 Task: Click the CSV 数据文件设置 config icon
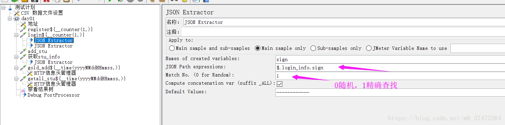(16, 13)
